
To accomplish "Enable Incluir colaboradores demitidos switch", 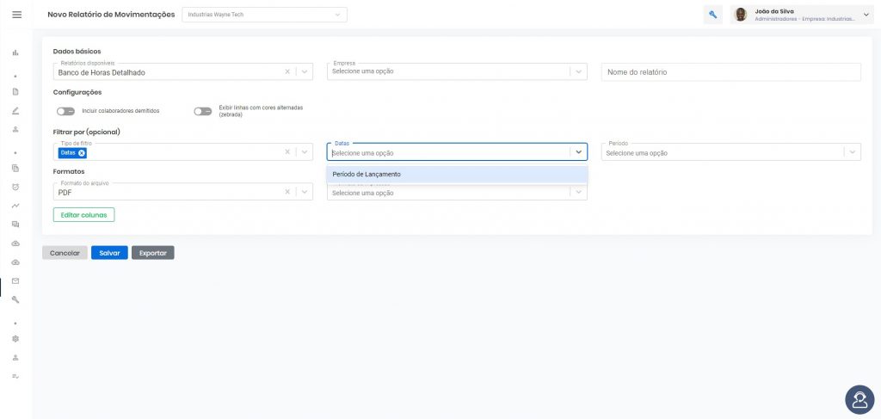I will (65, 111).
